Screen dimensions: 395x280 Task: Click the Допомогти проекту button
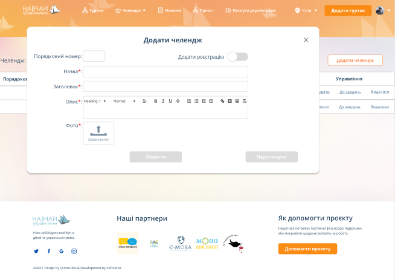pyautogui.click(x=307, y=249)
